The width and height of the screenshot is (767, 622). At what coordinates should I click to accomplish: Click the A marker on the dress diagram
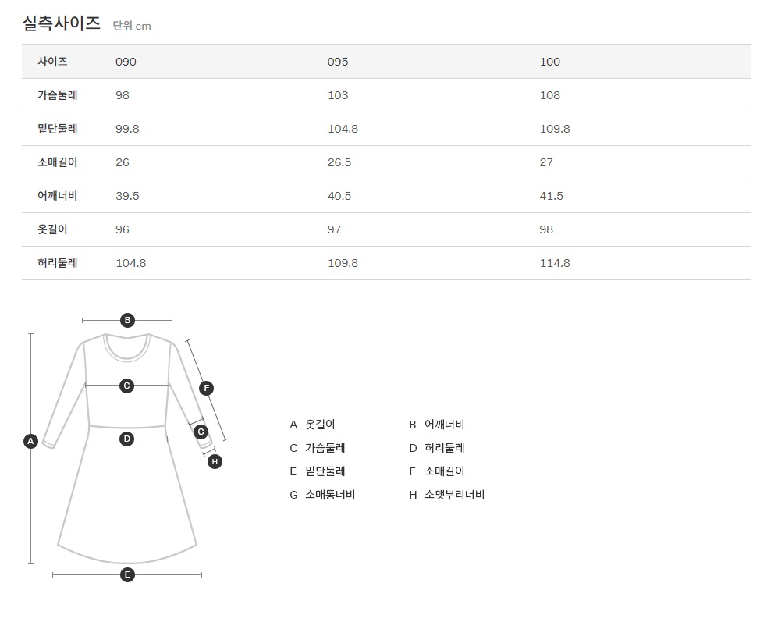[x=31, y=441]
